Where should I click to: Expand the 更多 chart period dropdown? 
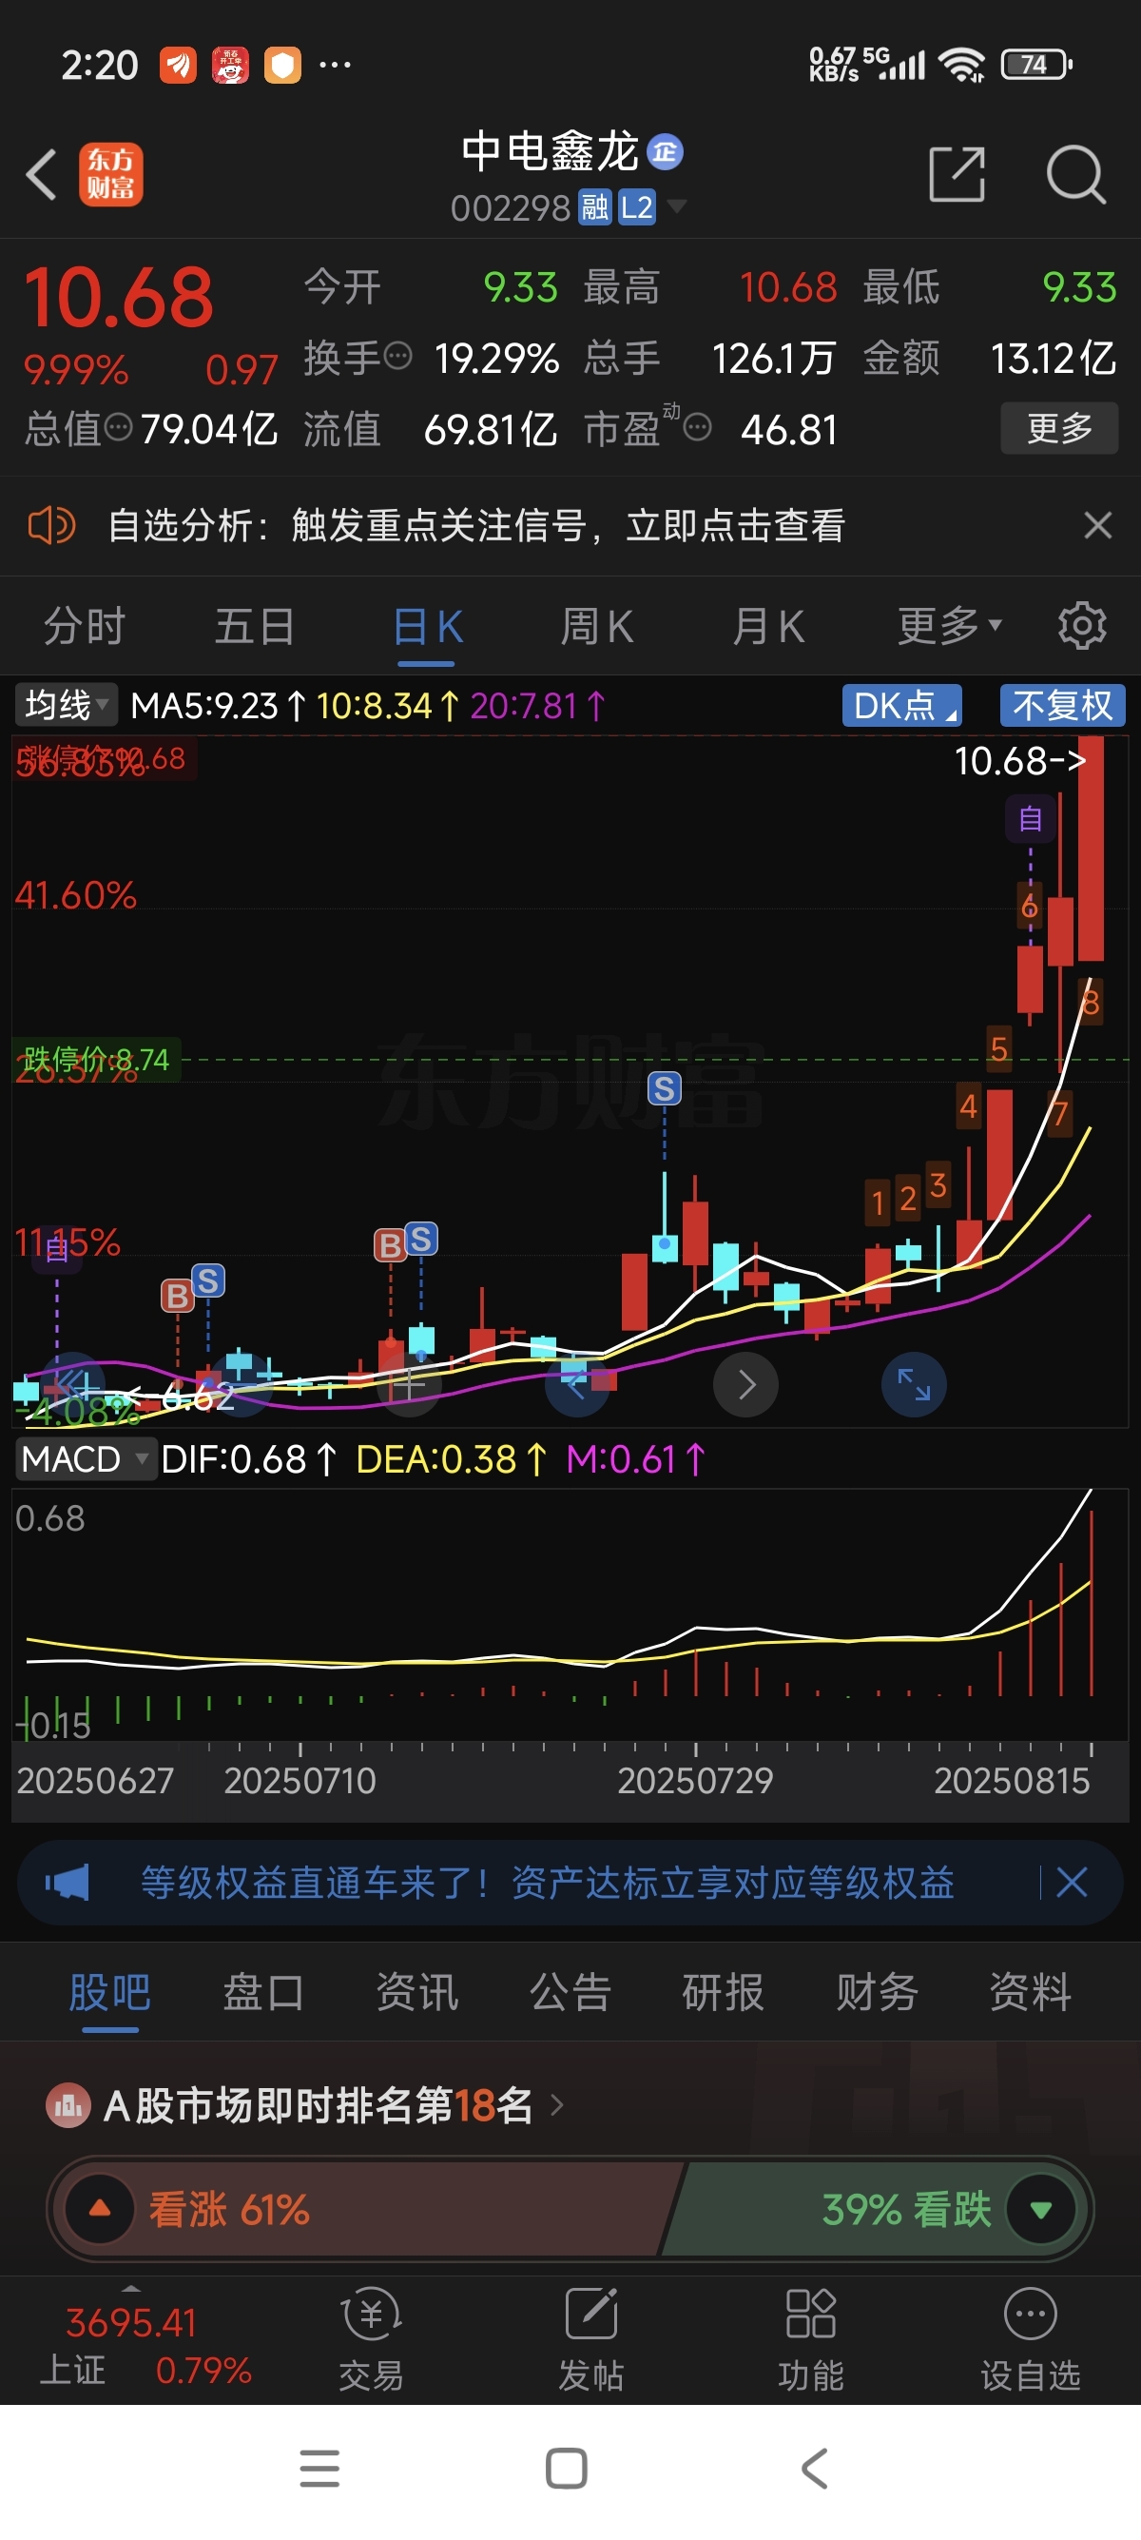tap(949, 625)
